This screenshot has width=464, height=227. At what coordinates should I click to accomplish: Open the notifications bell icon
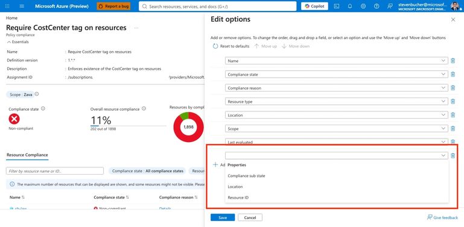point(350,6)
